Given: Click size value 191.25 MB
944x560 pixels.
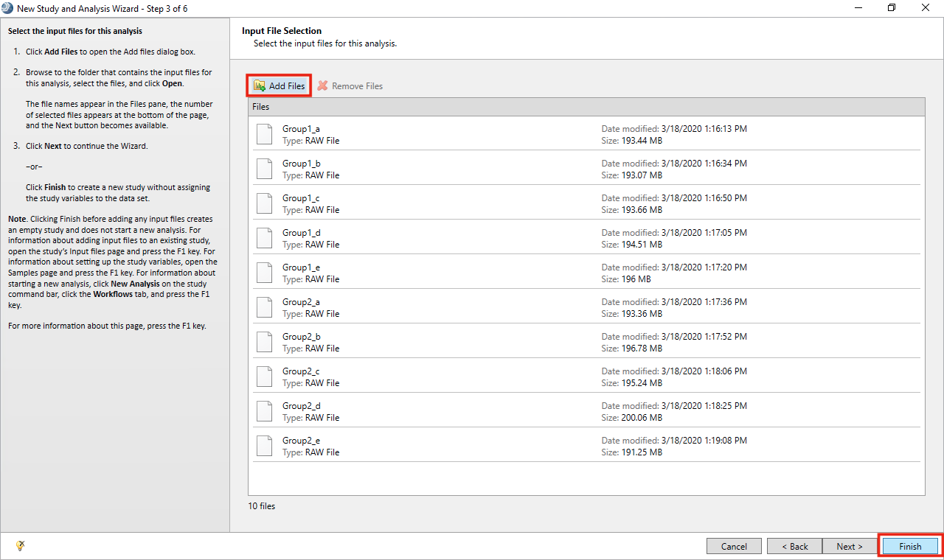Looking at the screenshot, I should tap(642, 452).
